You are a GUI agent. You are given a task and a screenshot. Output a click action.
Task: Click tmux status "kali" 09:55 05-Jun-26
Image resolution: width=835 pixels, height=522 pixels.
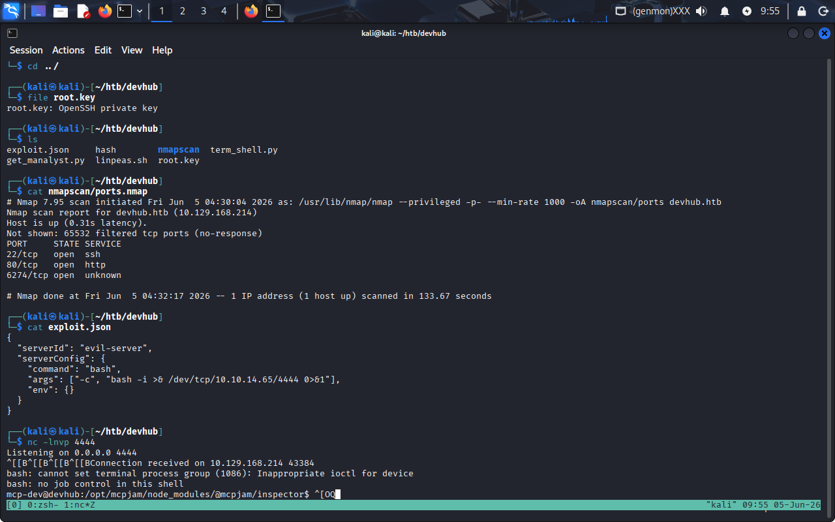click(763, 505)
